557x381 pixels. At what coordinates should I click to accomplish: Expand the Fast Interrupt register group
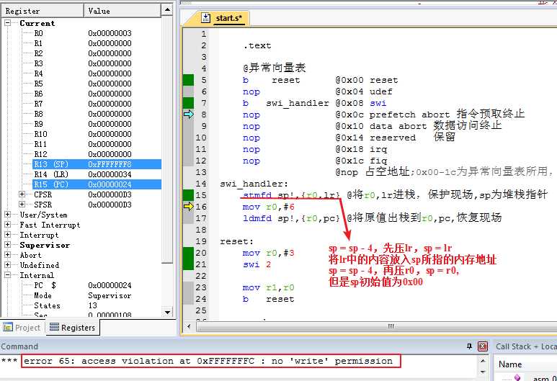7,225
